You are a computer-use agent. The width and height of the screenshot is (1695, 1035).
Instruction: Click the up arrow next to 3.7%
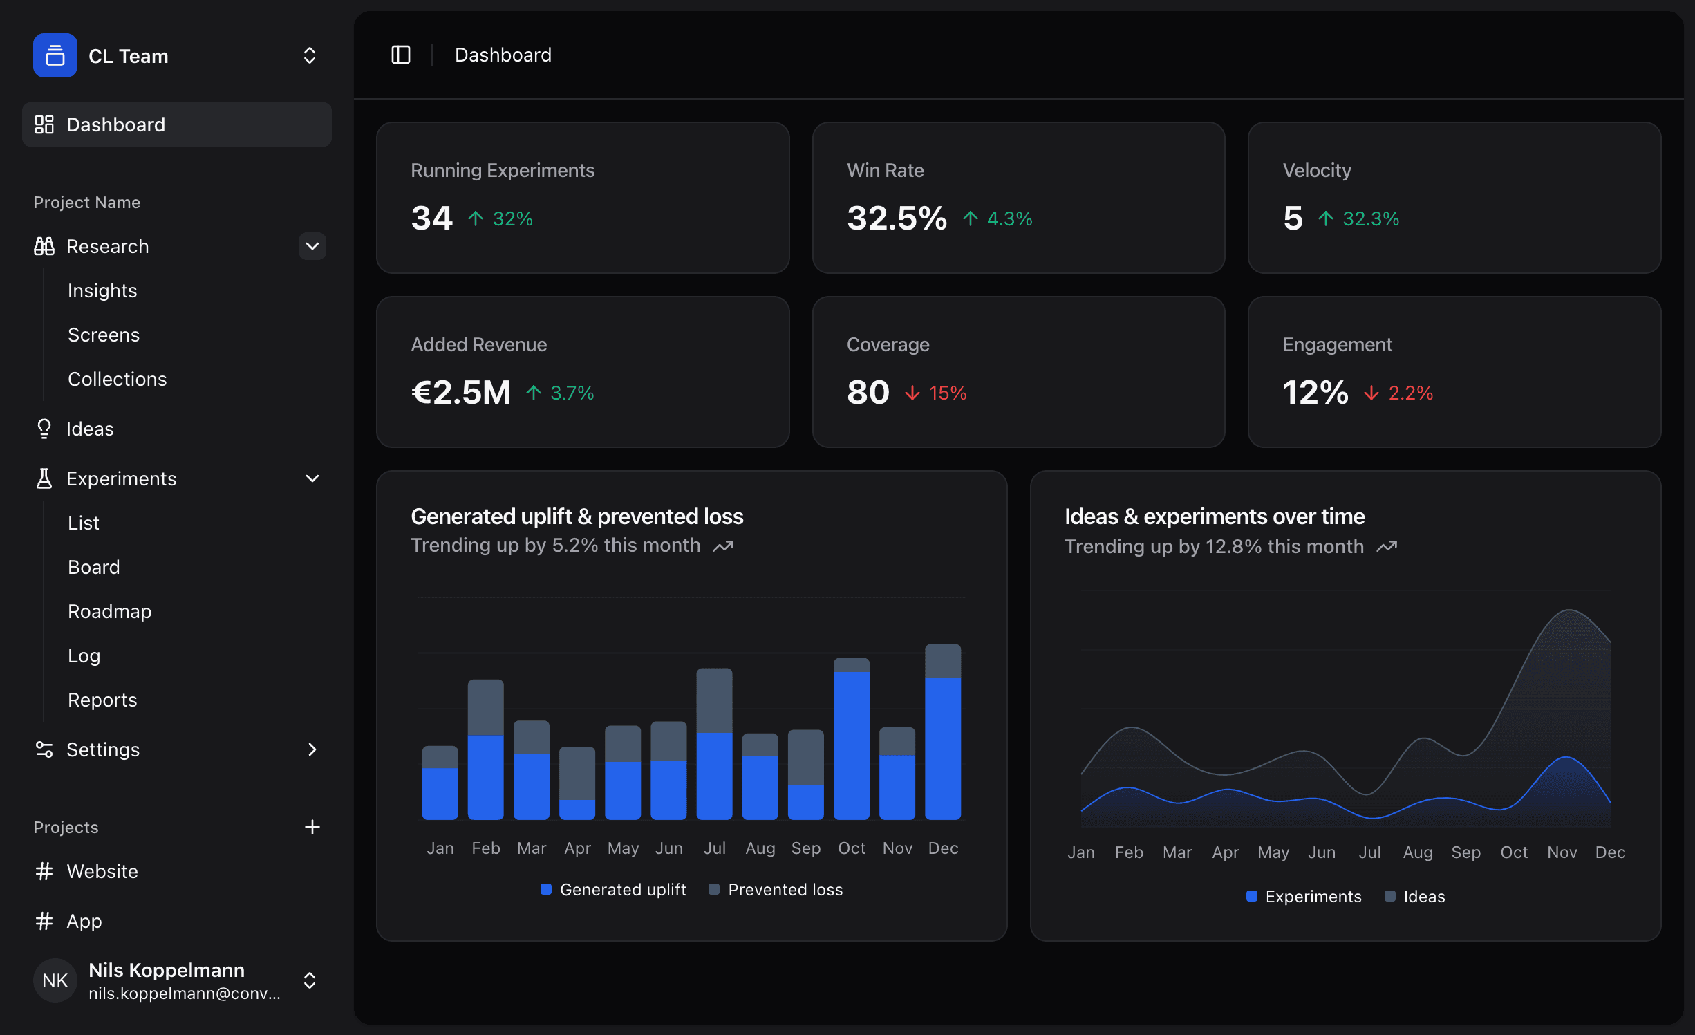point(534,393)
